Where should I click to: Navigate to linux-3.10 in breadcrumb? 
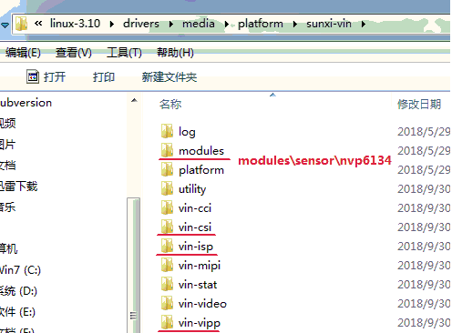(x=75, y=24)
